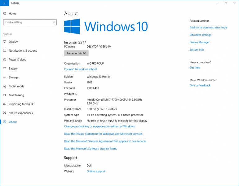Open System info link

(x=197, y=50)
